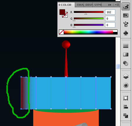Select the green ellipse under blue rectangle

[66, 111]
